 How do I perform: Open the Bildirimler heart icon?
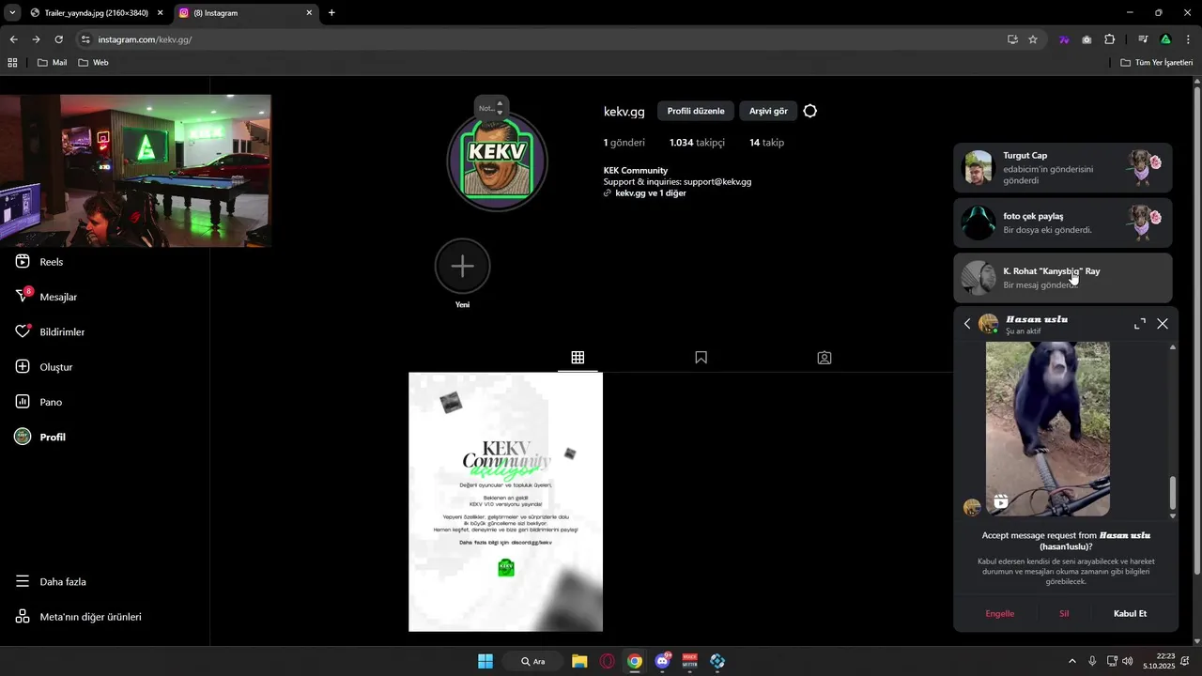(x=23, y=331)
